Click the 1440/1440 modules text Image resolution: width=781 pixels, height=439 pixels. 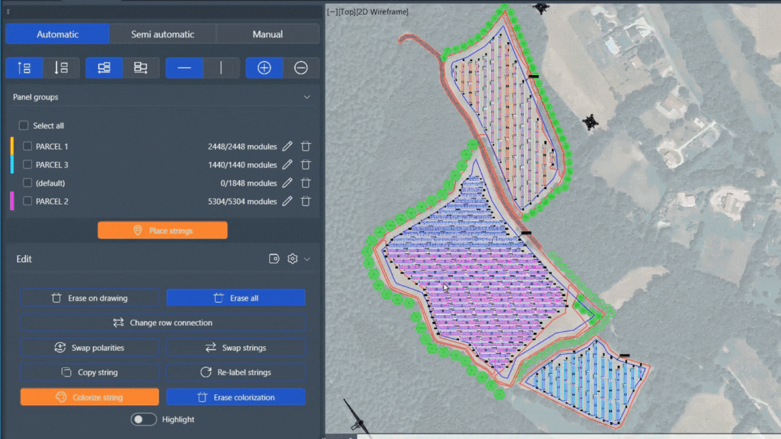click(x=242, y=165)
